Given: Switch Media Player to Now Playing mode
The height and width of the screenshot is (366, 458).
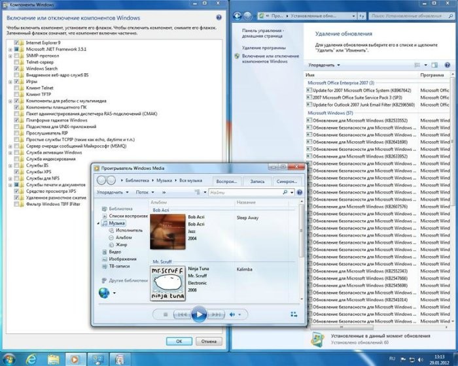Looking at the screenshot, I should (x=294, y=314).
